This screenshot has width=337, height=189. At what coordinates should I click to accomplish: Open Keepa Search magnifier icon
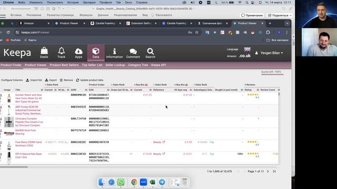pyautogui.click(x=150, y=52)
